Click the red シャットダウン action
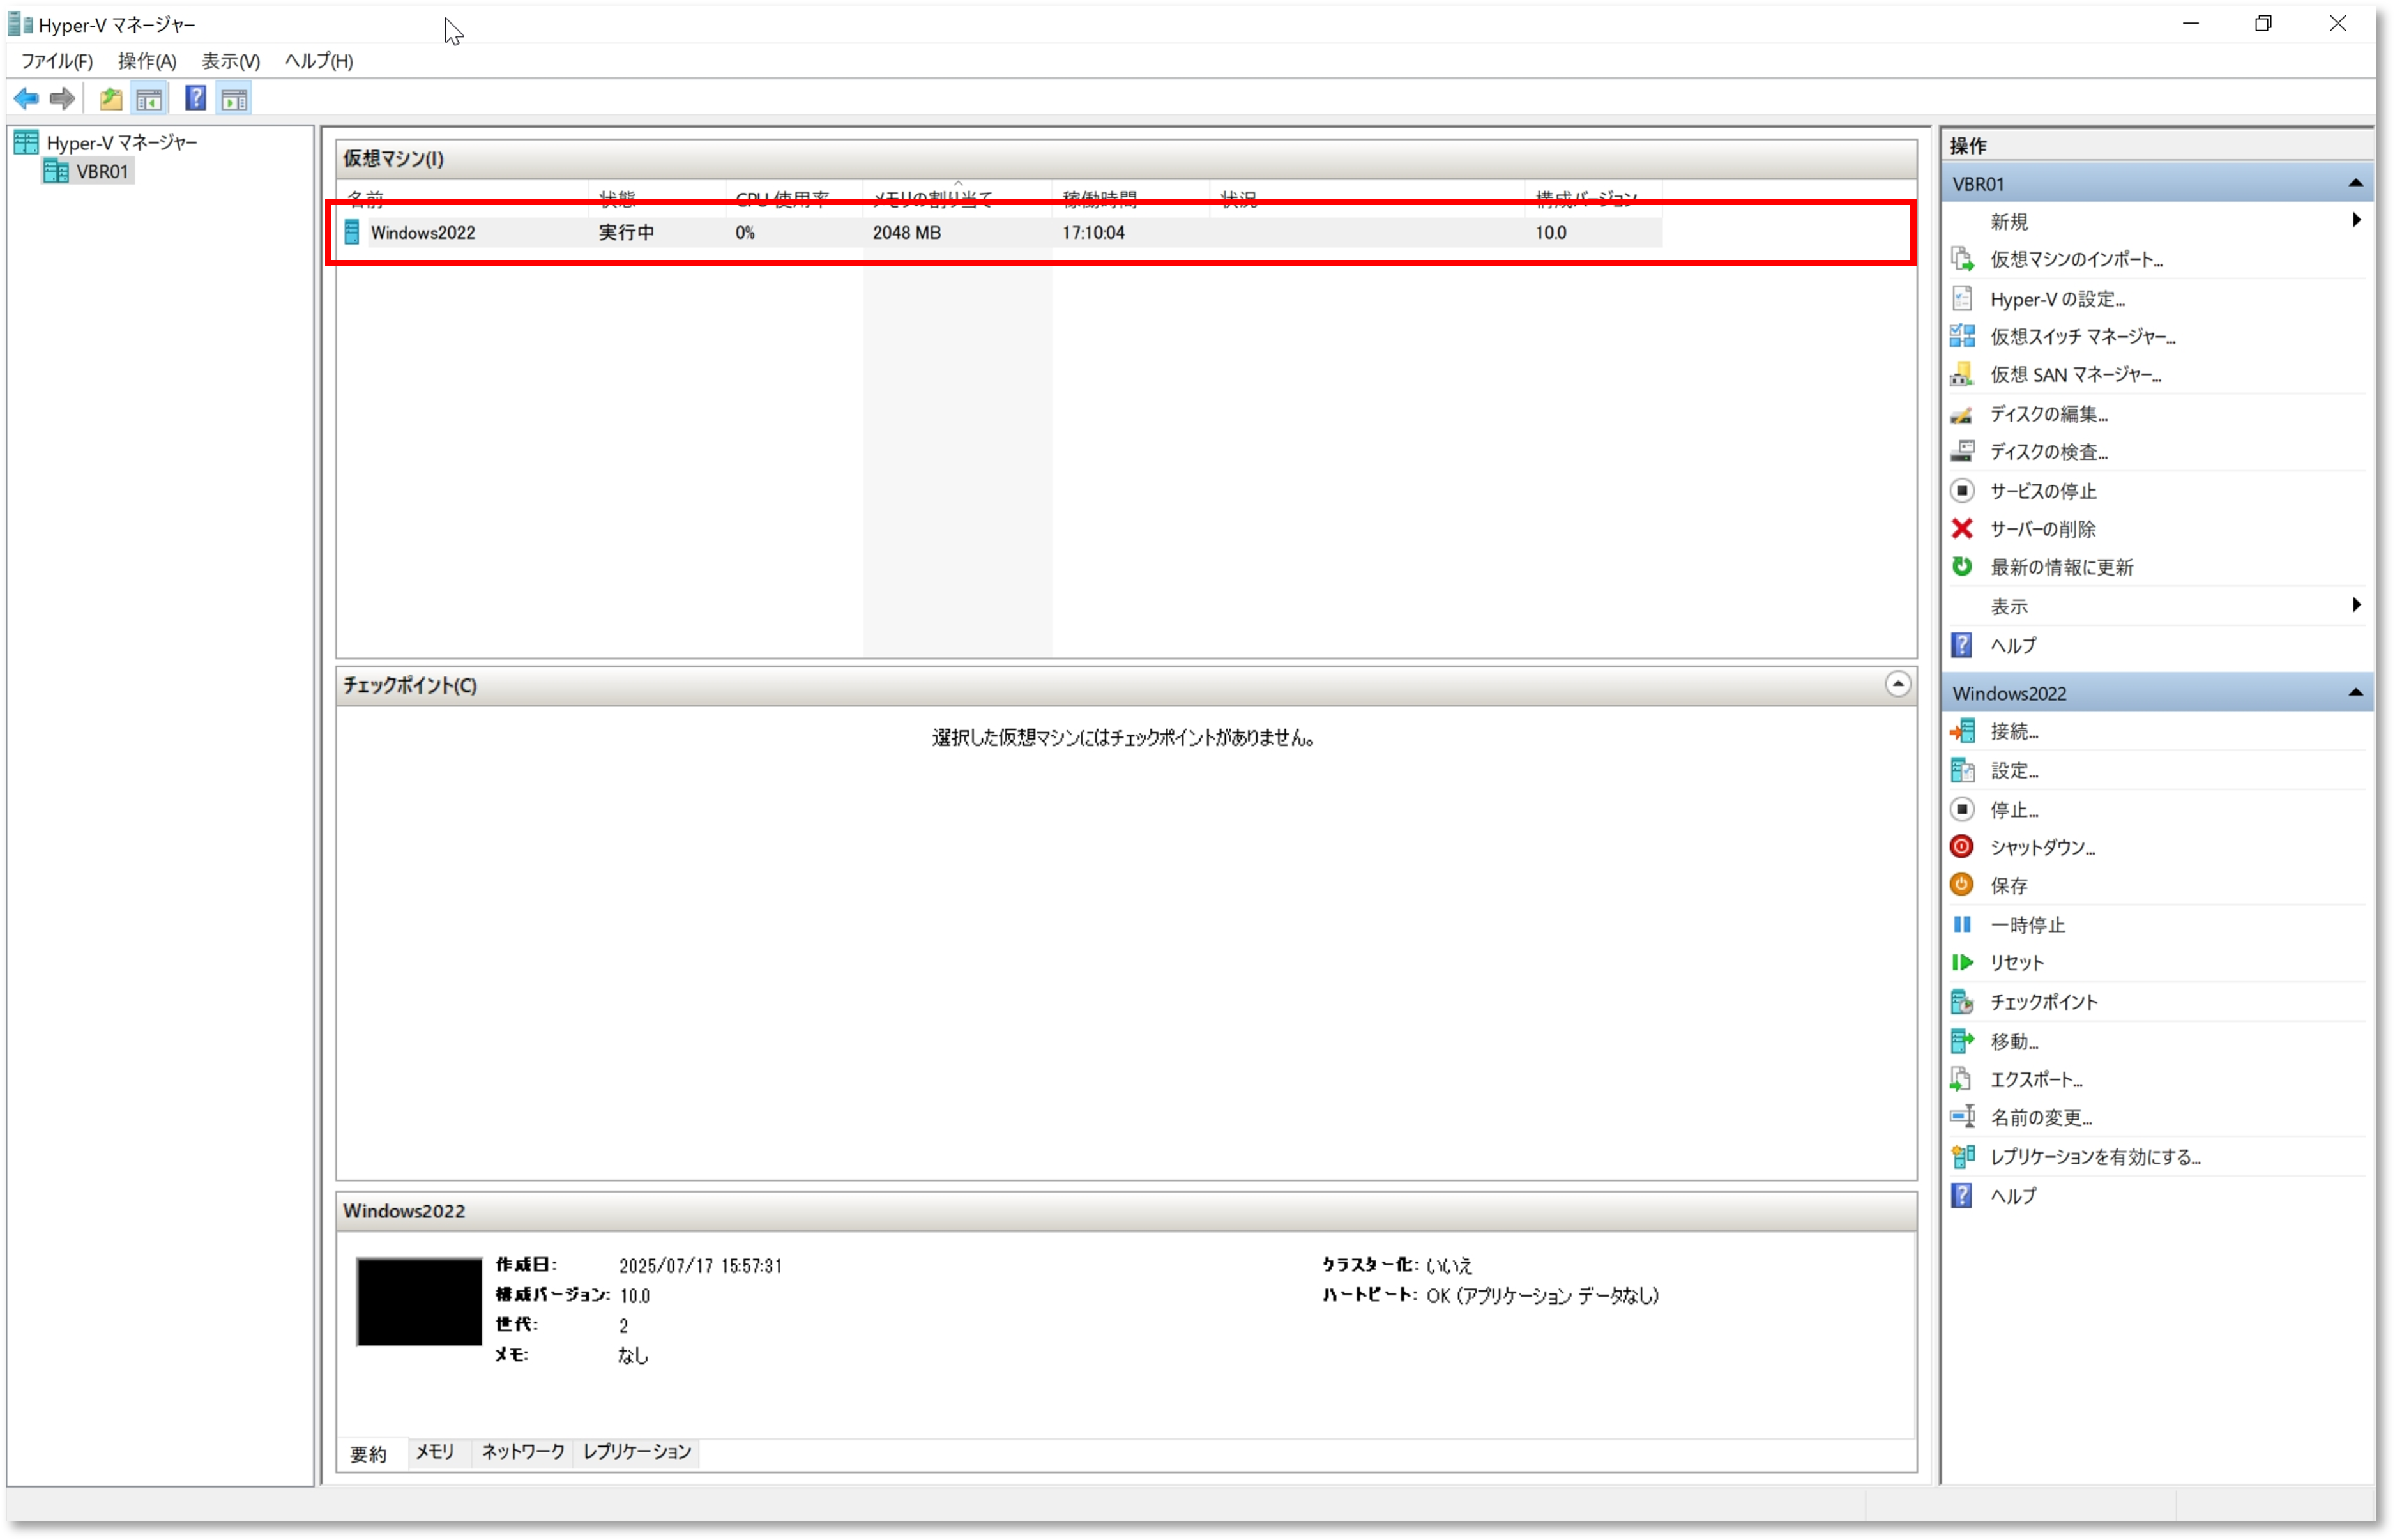 click(2041, 848)
